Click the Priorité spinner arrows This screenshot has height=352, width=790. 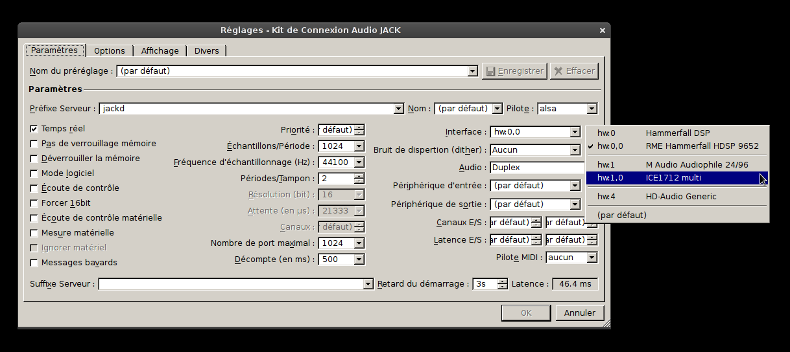[359, 129]
